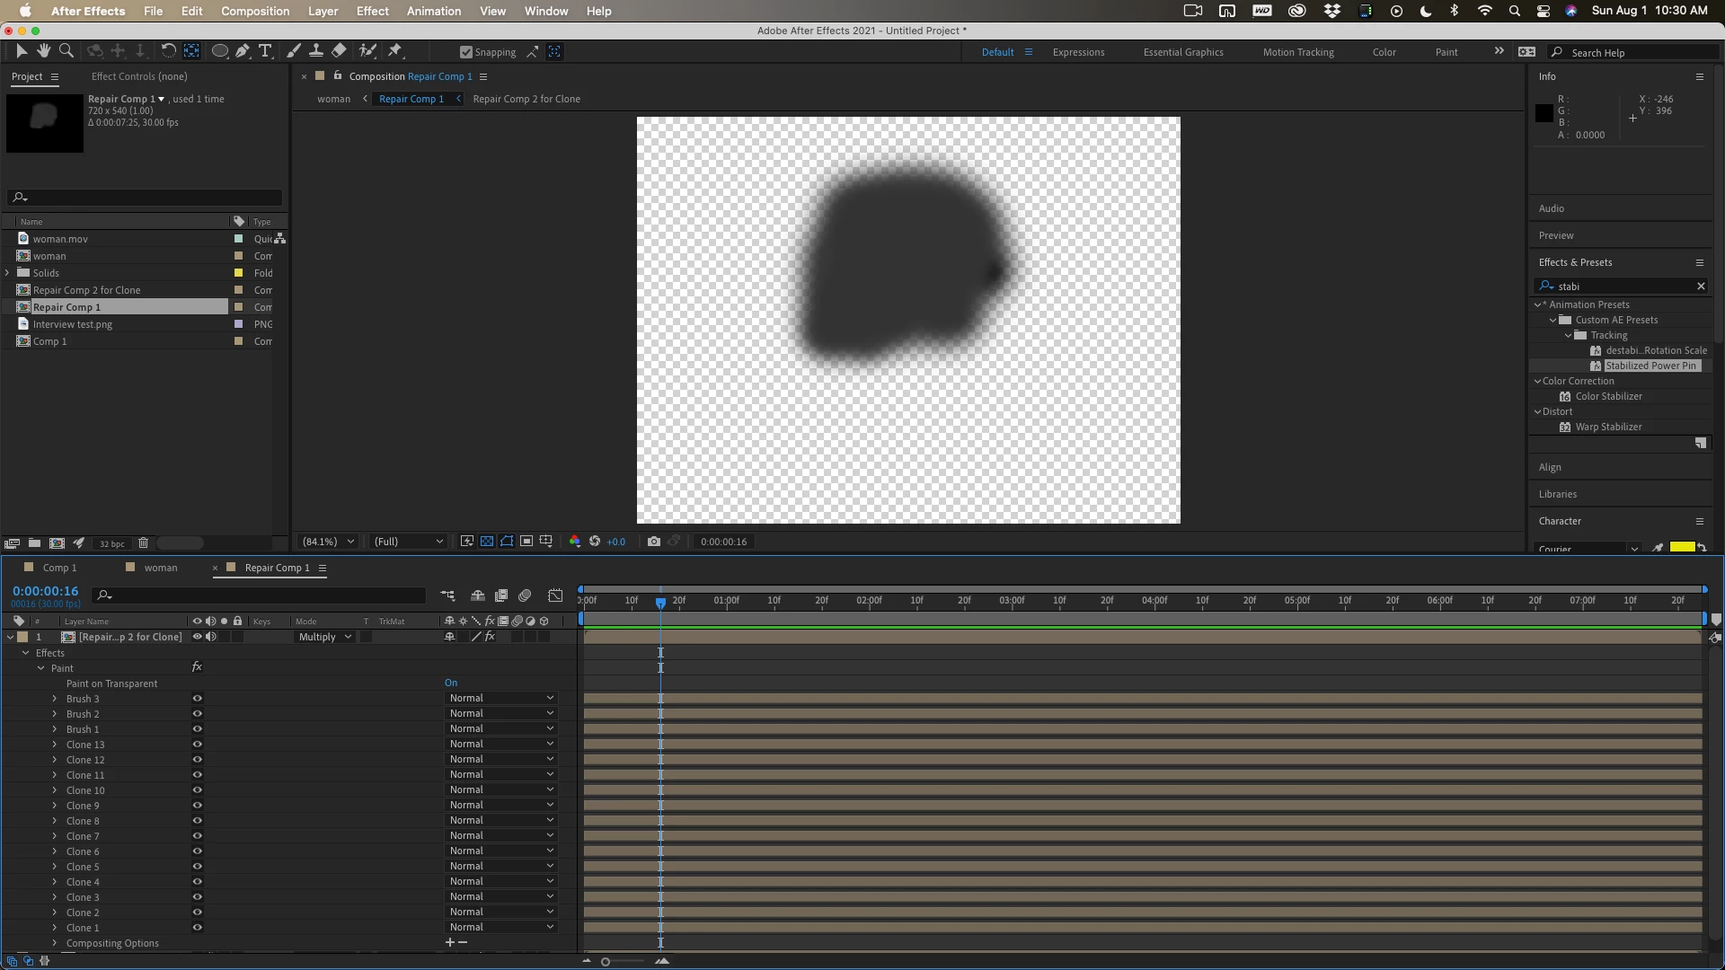Screen dimensions: 1725x970
Task: Select the Hand tool
Action: pos(43,51)
